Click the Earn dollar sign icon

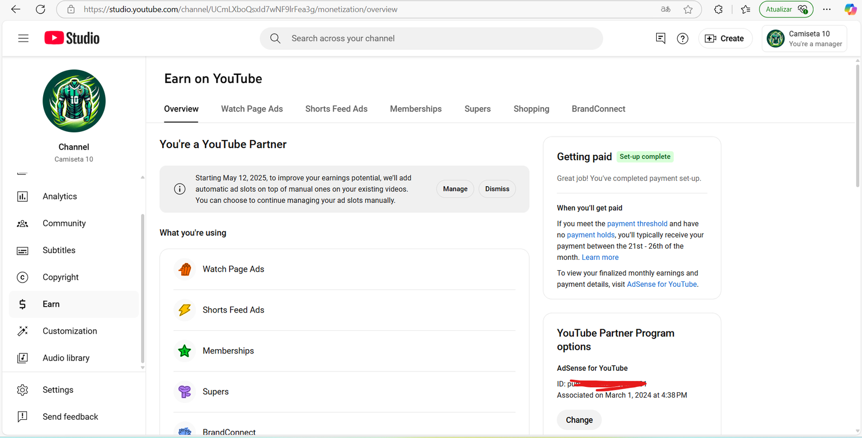click(x=23, y=304)
